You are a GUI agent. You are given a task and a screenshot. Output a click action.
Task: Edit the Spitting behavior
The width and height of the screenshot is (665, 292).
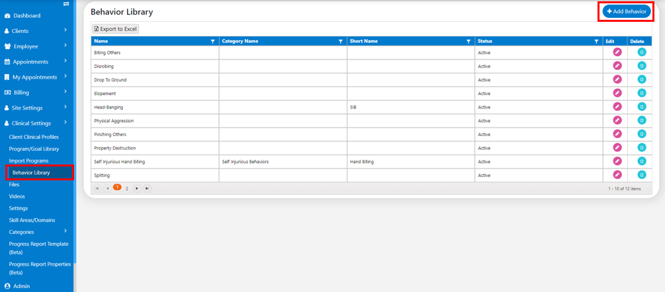(x=617, y=175)
